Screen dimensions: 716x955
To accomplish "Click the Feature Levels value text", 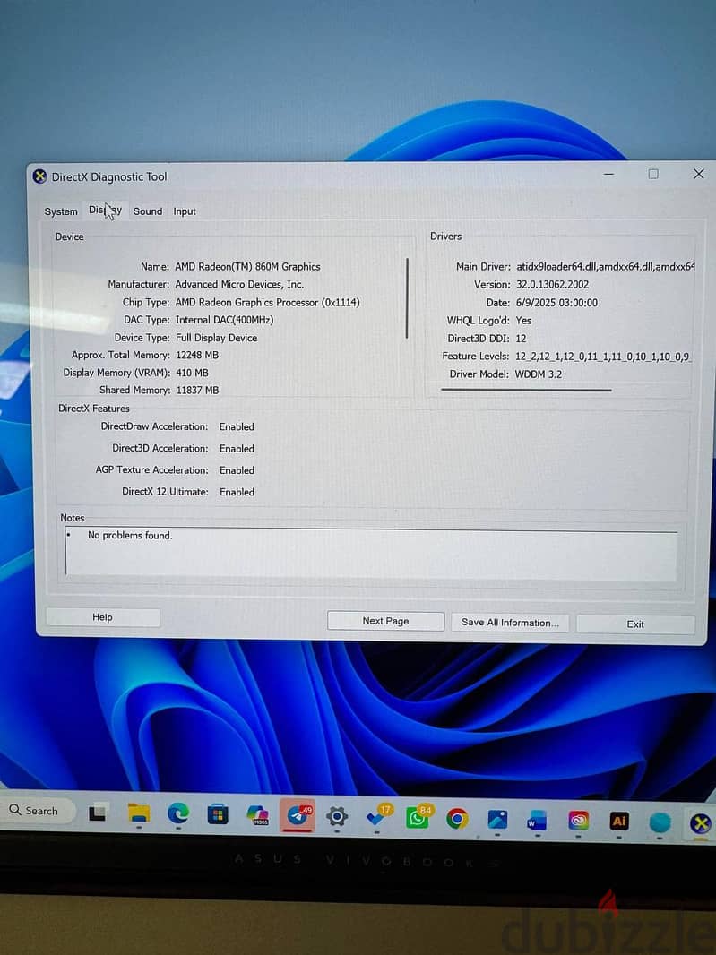I will 603,357.
